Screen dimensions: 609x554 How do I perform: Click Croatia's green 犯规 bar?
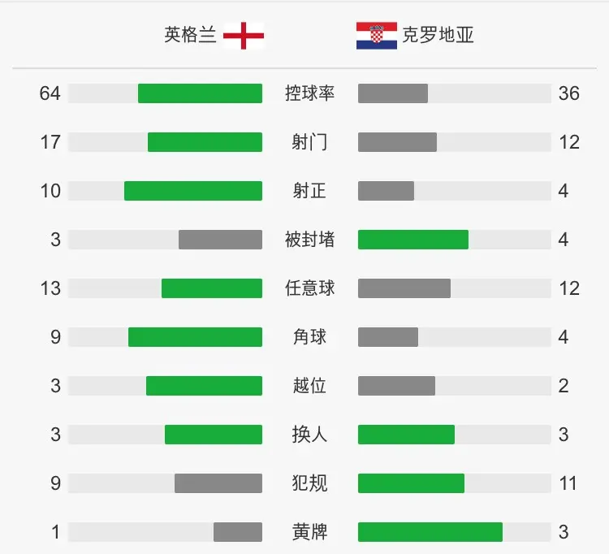[x=412, y=483]
